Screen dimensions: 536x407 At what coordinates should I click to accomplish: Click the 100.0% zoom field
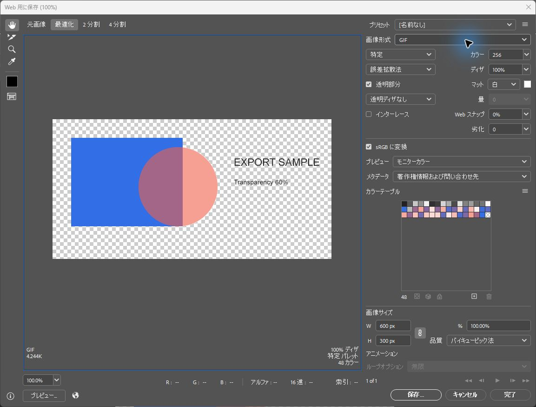tap(38, 380)
